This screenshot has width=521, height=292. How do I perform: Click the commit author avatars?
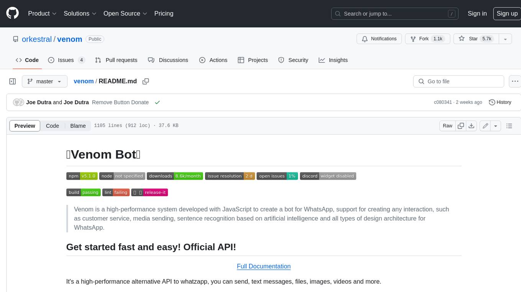coord(18,102)
